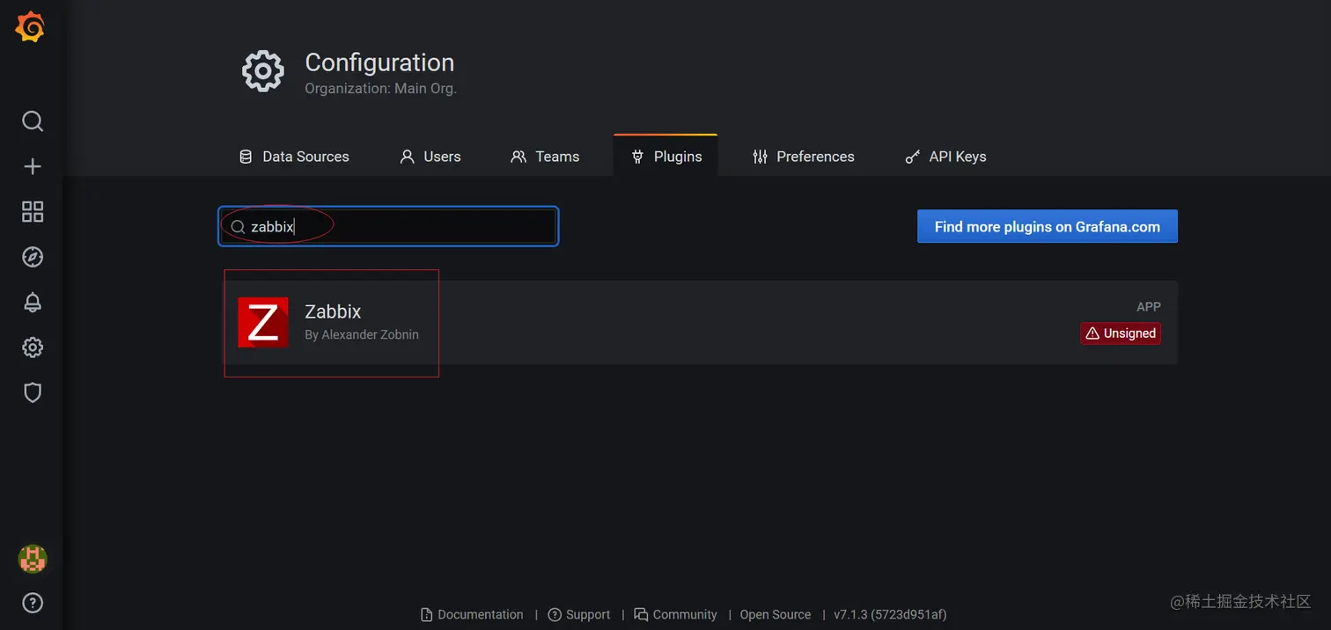Open the Community footer link
Screen dimensions: 1331x630
(x=684, y=614)
